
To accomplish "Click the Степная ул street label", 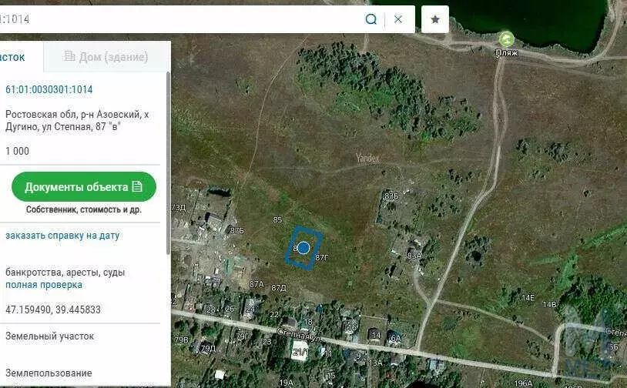I will click(299, 334).
